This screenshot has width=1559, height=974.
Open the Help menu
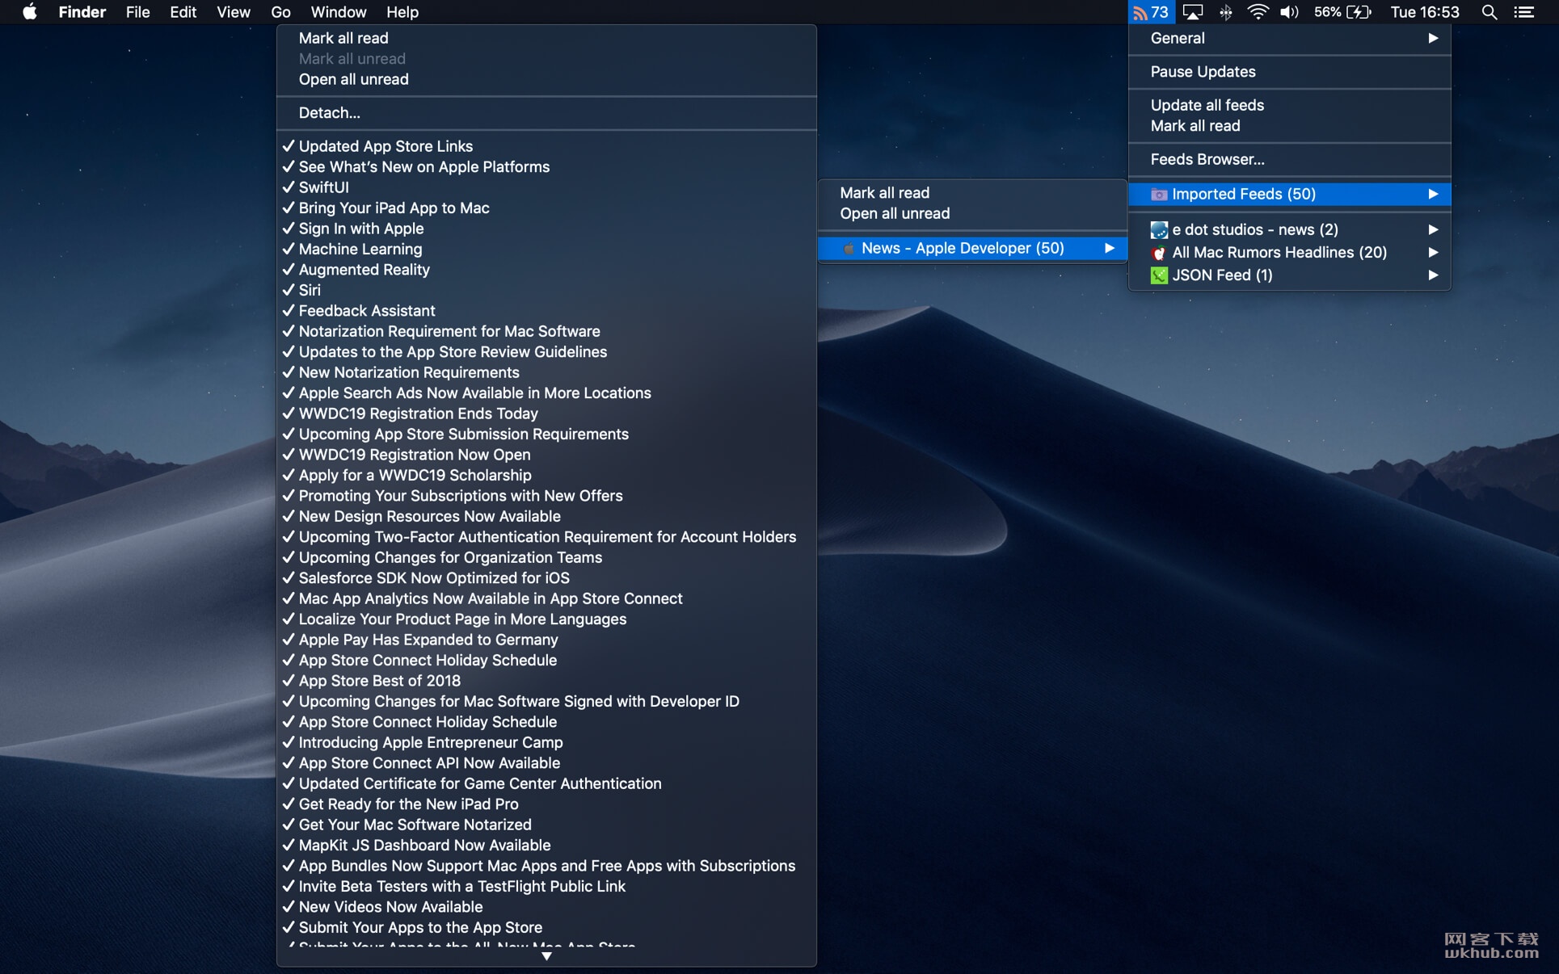coord(402,12)
